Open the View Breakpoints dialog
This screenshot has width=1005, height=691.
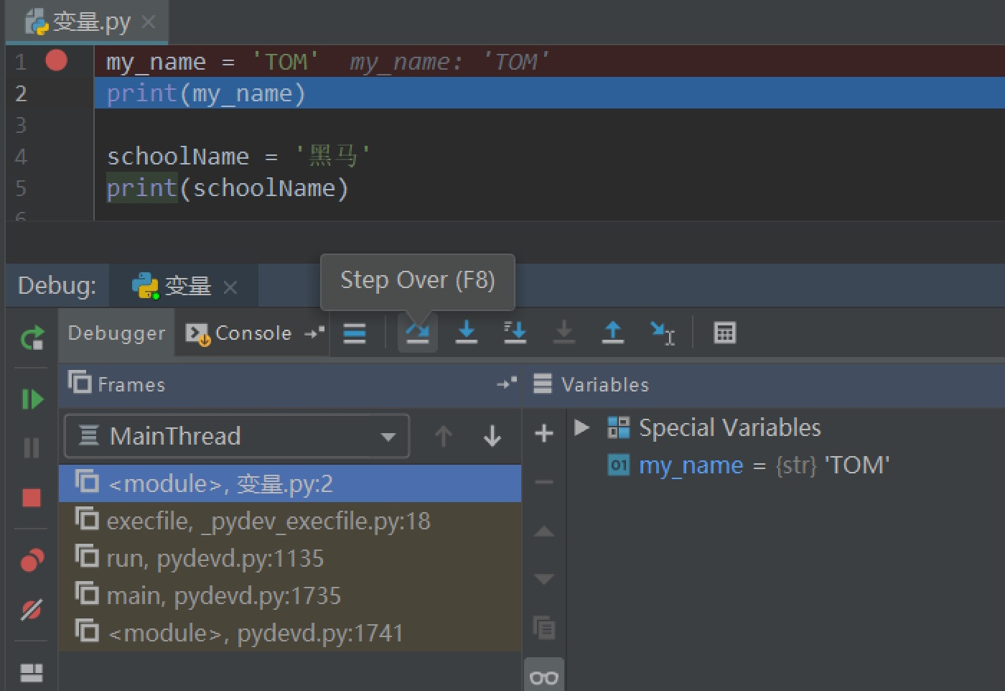pos(32,560)
